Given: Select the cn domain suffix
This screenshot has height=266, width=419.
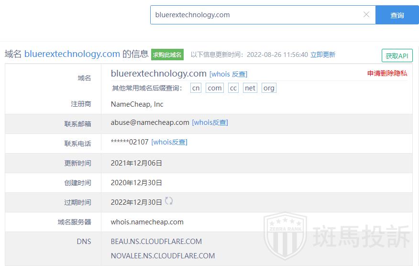Looking at the screenshot, I should 196,88.
